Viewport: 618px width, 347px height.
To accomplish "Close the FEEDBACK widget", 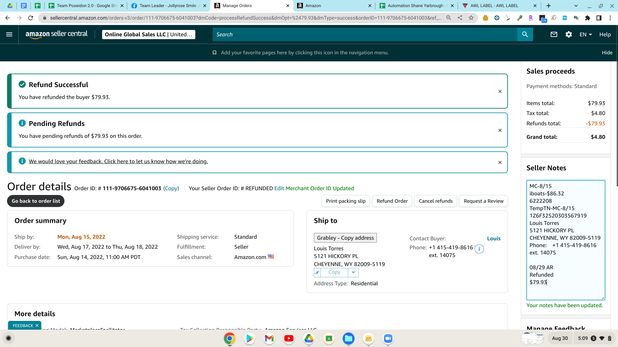I will tap(37, 325).
